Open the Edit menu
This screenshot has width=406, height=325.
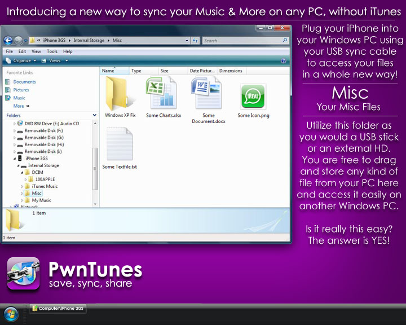(x=22, y=51)
